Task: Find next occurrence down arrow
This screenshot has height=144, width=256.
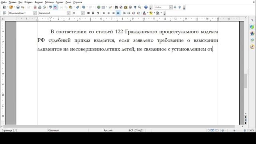Action: pyautogui.click(x=175, y=7)
